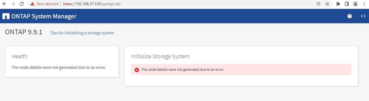Screen dimensions: 369x101
Task: Go forward to the next page
Action: pos(13,4)
